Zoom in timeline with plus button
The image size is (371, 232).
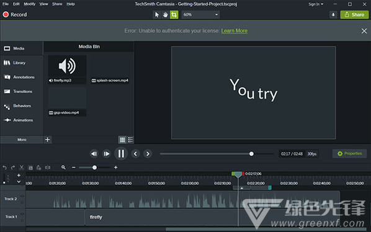(115, 167)
